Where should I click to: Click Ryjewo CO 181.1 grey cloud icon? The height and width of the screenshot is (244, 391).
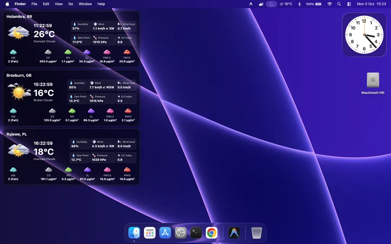pyautogui.click(x=49, y=170)
